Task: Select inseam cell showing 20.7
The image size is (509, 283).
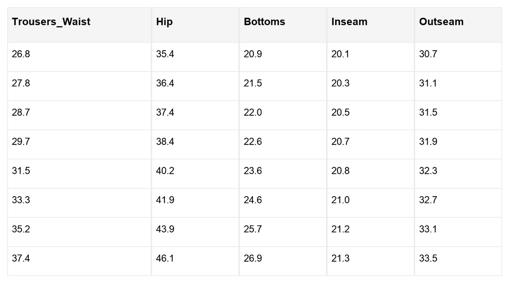Action: (x=370, y=144)
